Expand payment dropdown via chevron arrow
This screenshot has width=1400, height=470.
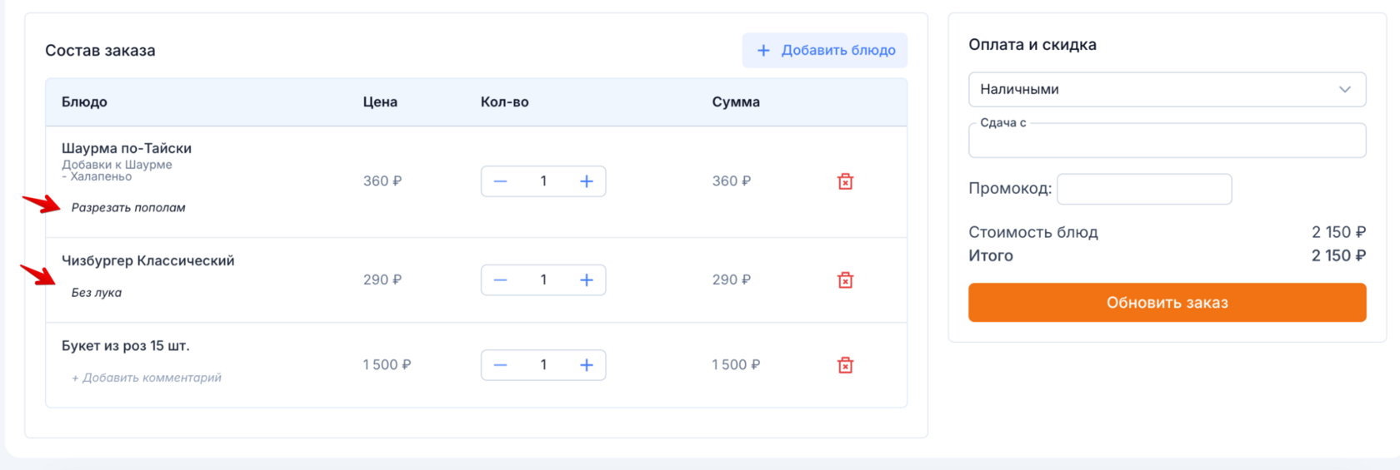[x=1344, y=89]
